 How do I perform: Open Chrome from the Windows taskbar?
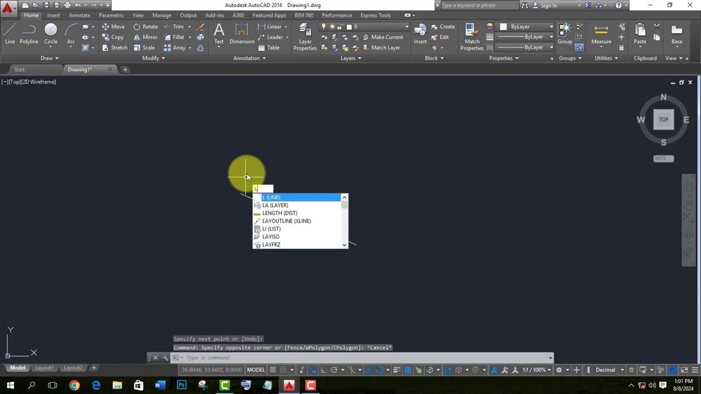pos(74,385)
